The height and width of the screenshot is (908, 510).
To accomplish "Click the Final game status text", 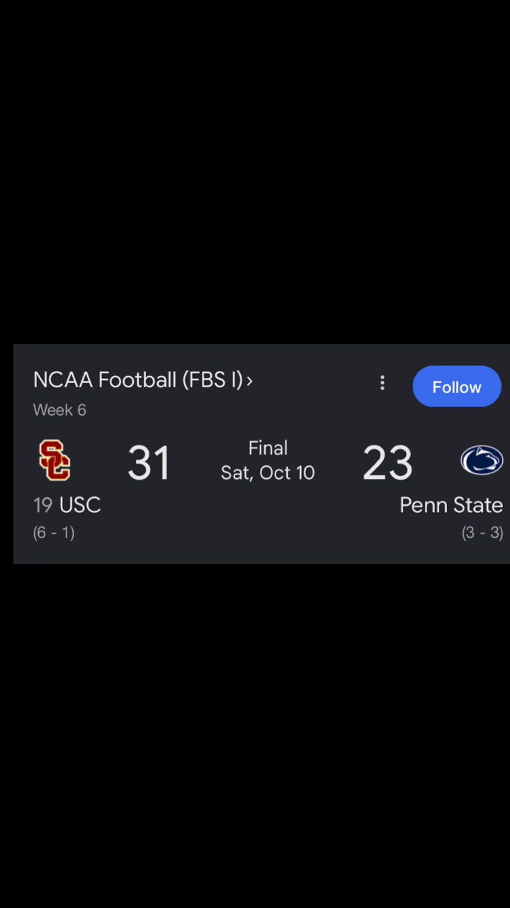I will click(x=268, y=448).
